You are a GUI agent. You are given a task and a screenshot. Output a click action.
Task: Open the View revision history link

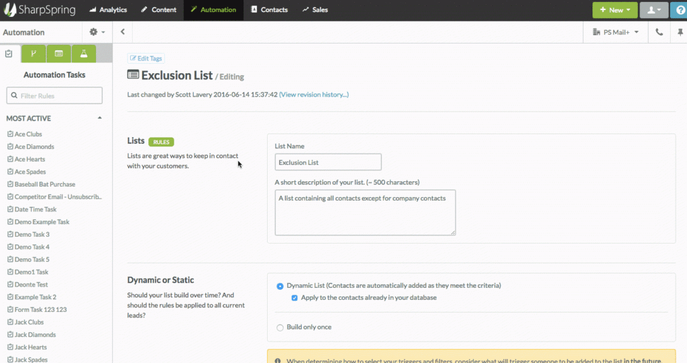click(313, 95)
